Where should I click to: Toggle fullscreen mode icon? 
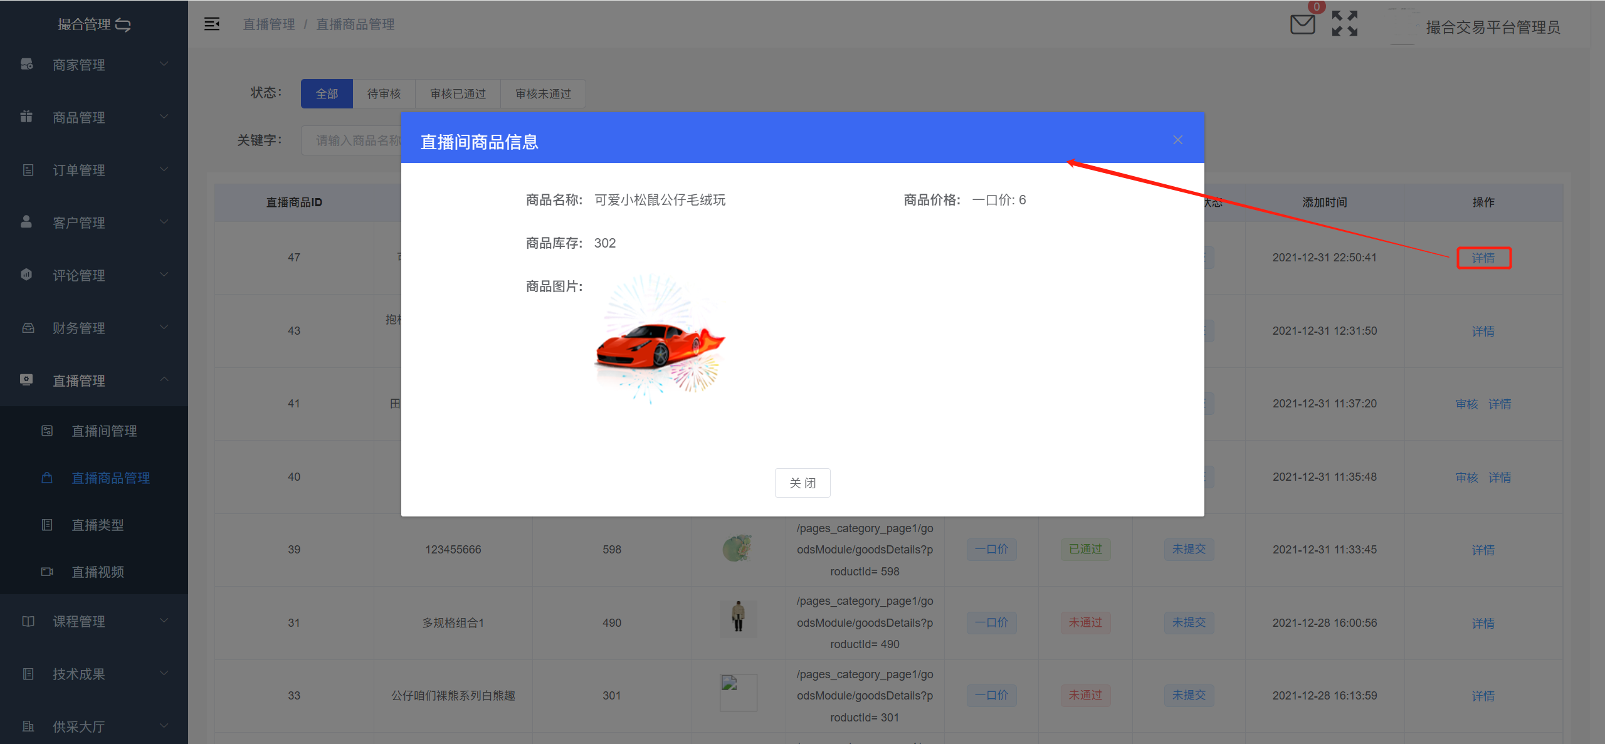coord(1344,24)
